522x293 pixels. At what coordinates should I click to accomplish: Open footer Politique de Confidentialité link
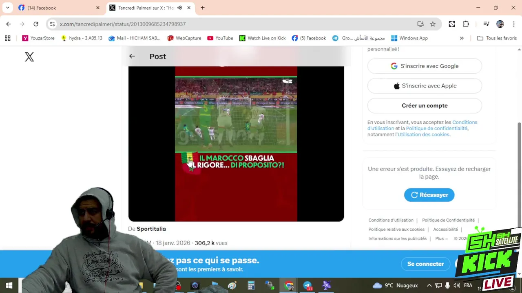tap(448, 220)
